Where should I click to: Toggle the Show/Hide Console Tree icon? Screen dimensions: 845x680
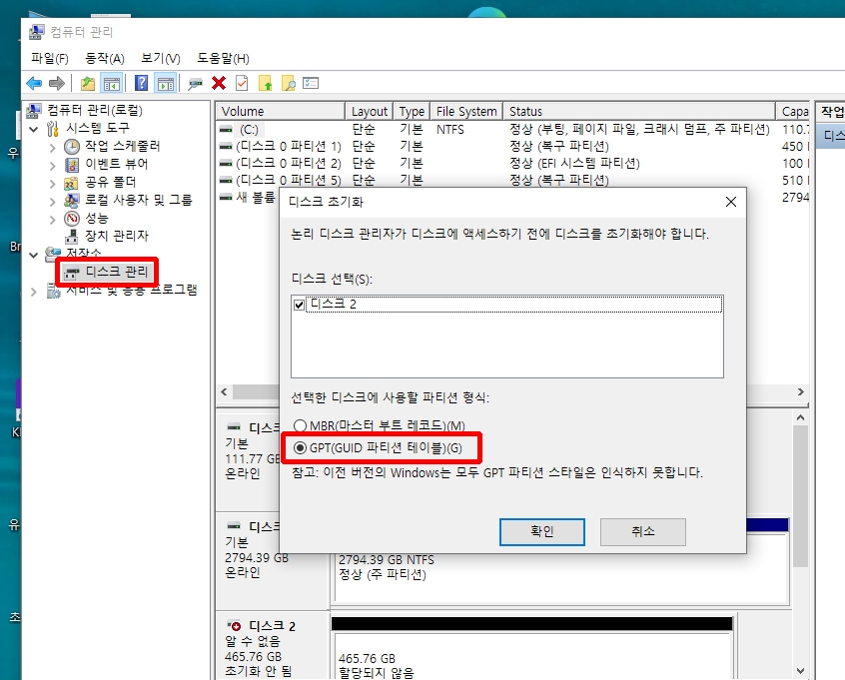112,83
